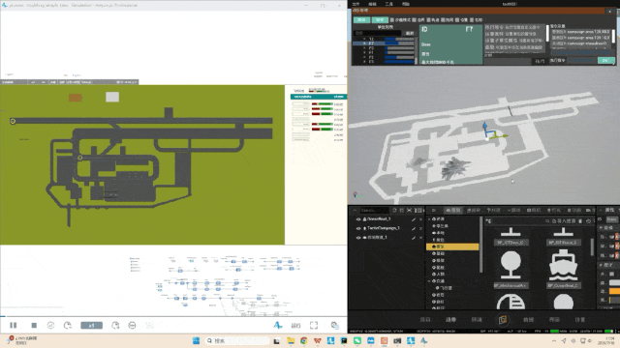Expand the first category in the asset tree
The width and height of the screenshot is (620, 348).
429,219
